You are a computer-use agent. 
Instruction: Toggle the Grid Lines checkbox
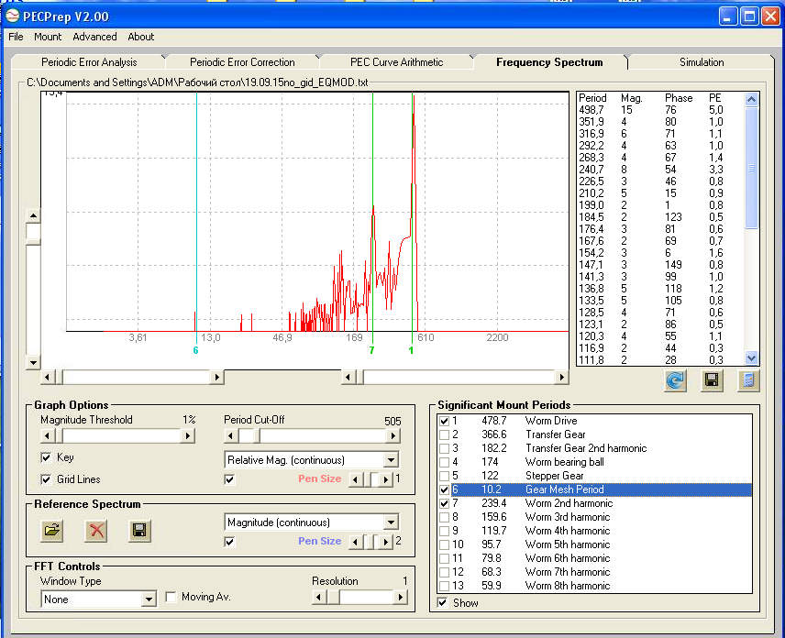tap(46, 479)
